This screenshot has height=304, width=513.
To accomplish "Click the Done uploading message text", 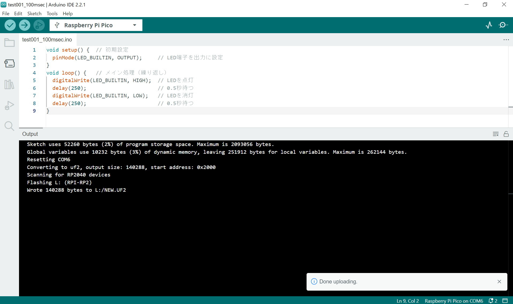I will (338, 282).
